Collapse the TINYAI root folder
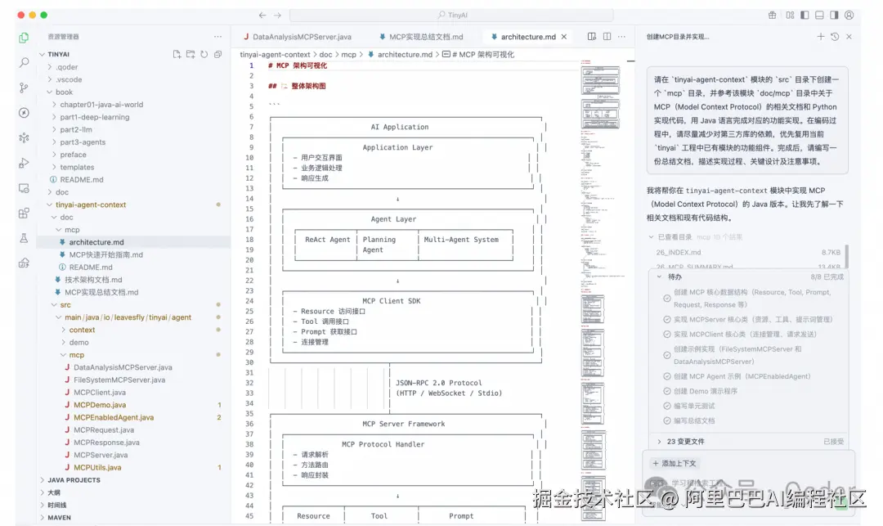 click(x=43, y=54)
